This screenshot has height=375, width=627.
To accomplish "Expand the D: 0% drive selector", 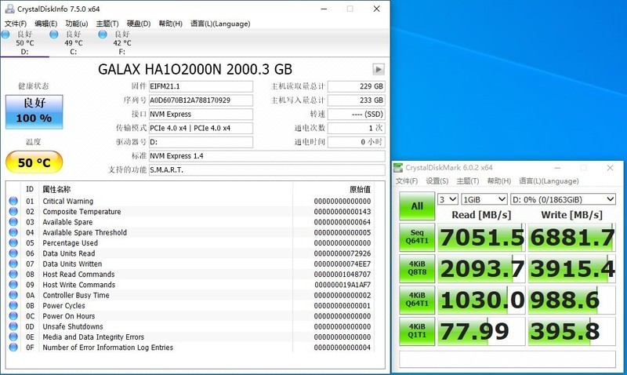I will (x=563, y=199).
